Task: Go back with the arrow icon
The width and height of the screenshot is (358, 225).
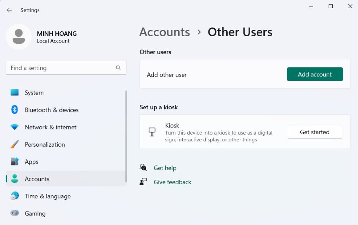Action: click(x=9, y=10)
